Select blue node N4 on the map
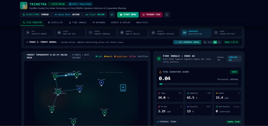The width and height of the screenshot is (268, 126). pyautogui.click(x=80, y=89)
